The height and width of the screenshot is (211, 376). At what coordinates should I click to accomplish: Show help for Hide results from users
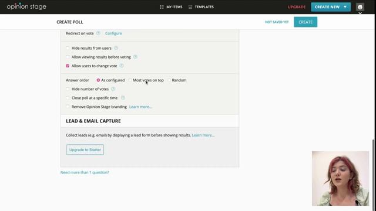[116, 48]
